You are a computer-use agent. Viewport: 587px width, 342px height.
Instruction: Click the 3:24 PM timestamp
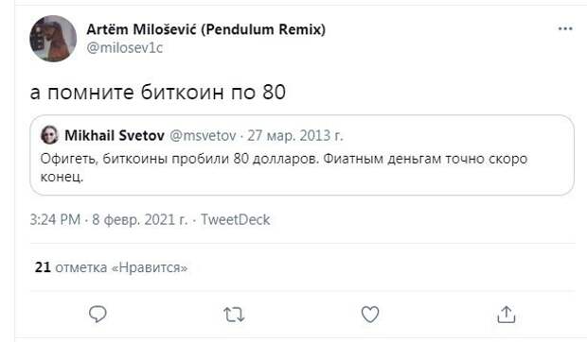(55, 219)
